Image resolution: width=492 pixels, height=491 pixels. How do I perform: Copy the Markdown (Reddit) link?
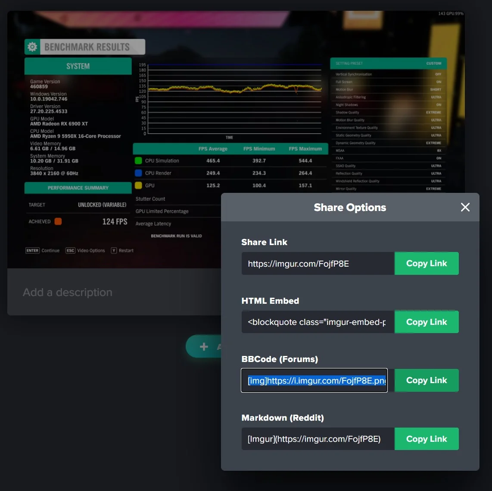427,439
